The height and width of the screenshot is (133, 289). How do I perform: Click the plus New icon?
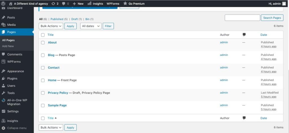(74, 4)
